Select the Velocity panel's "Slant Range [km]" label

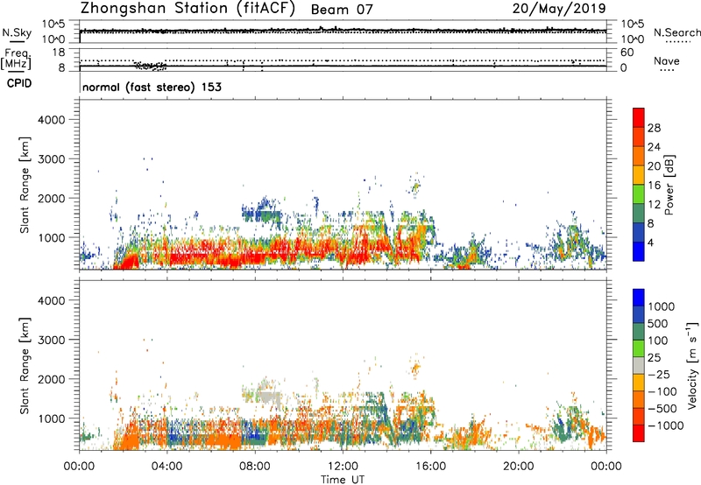point(25,366)
